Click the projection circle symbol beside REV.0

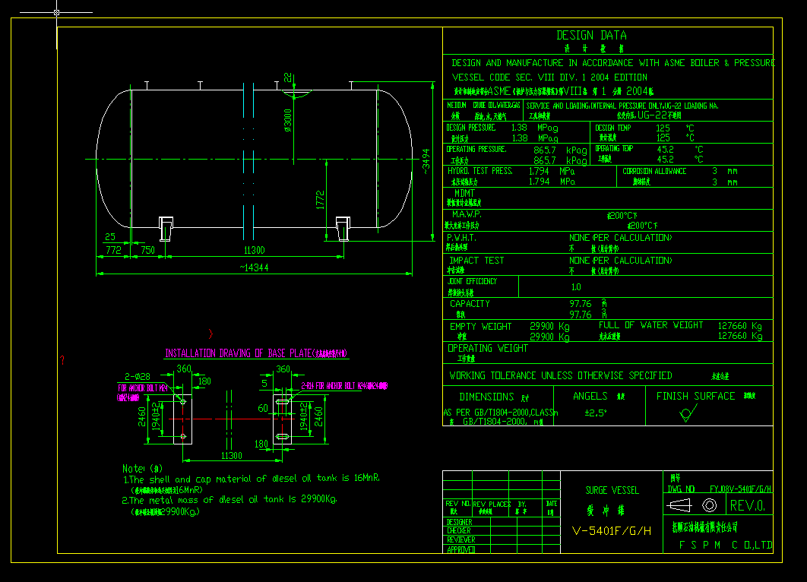tap(709, 506)
